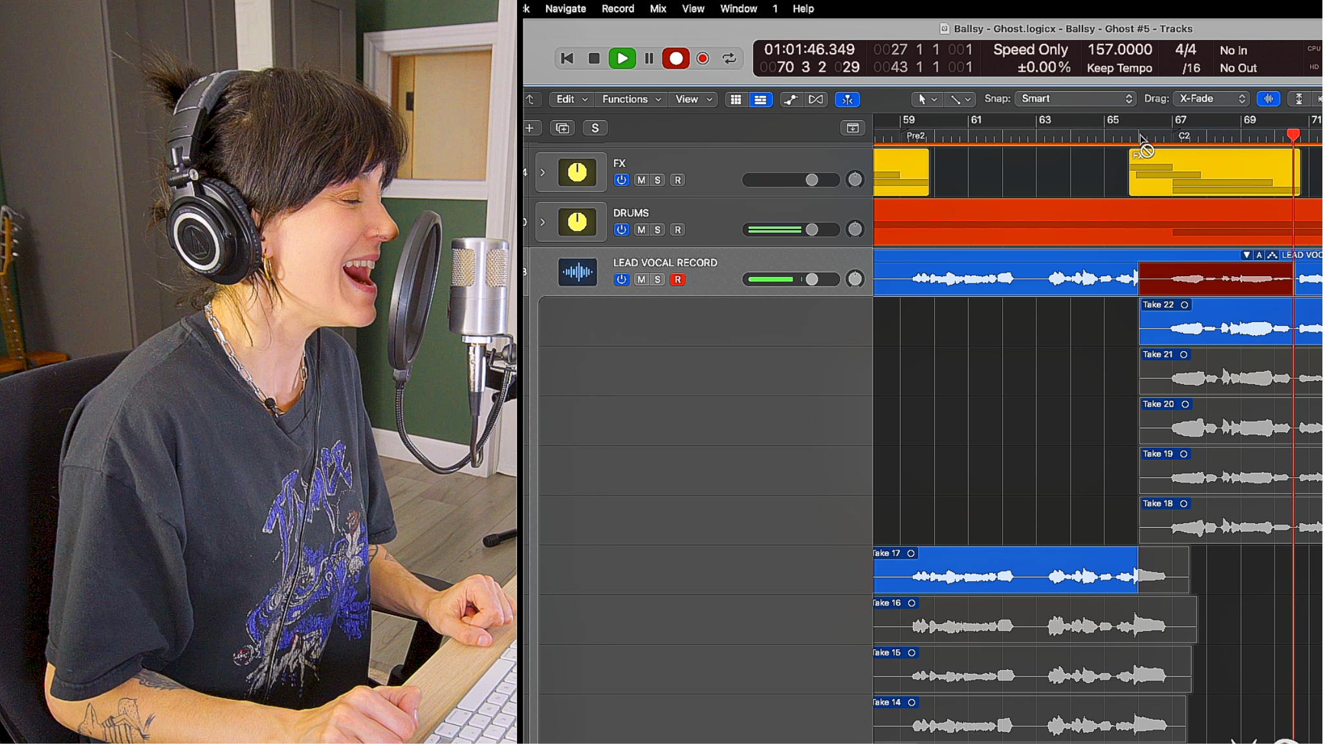The height and width of the screenshot is (745, 1325).
Task: Click the Duplicate Track icon
Action: coord(562,127)
